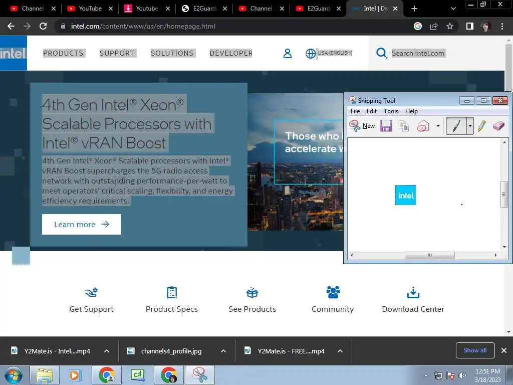Save the snip using floppy disk icon
Screen dimensions: 513x385
[x=386, y=126]
